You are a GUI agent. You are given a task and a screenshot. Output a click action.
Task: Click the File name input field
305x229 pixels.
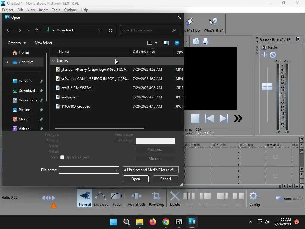pyautogui.click(x=87, y=170)
